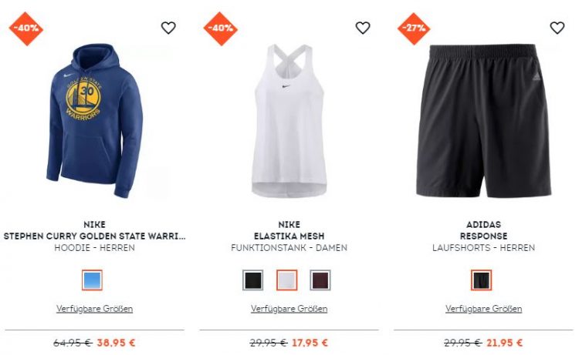Viewport: 579px width, 355px height.
Task: Open the blue Warriors hoodie image
Action: pos(94,121)
